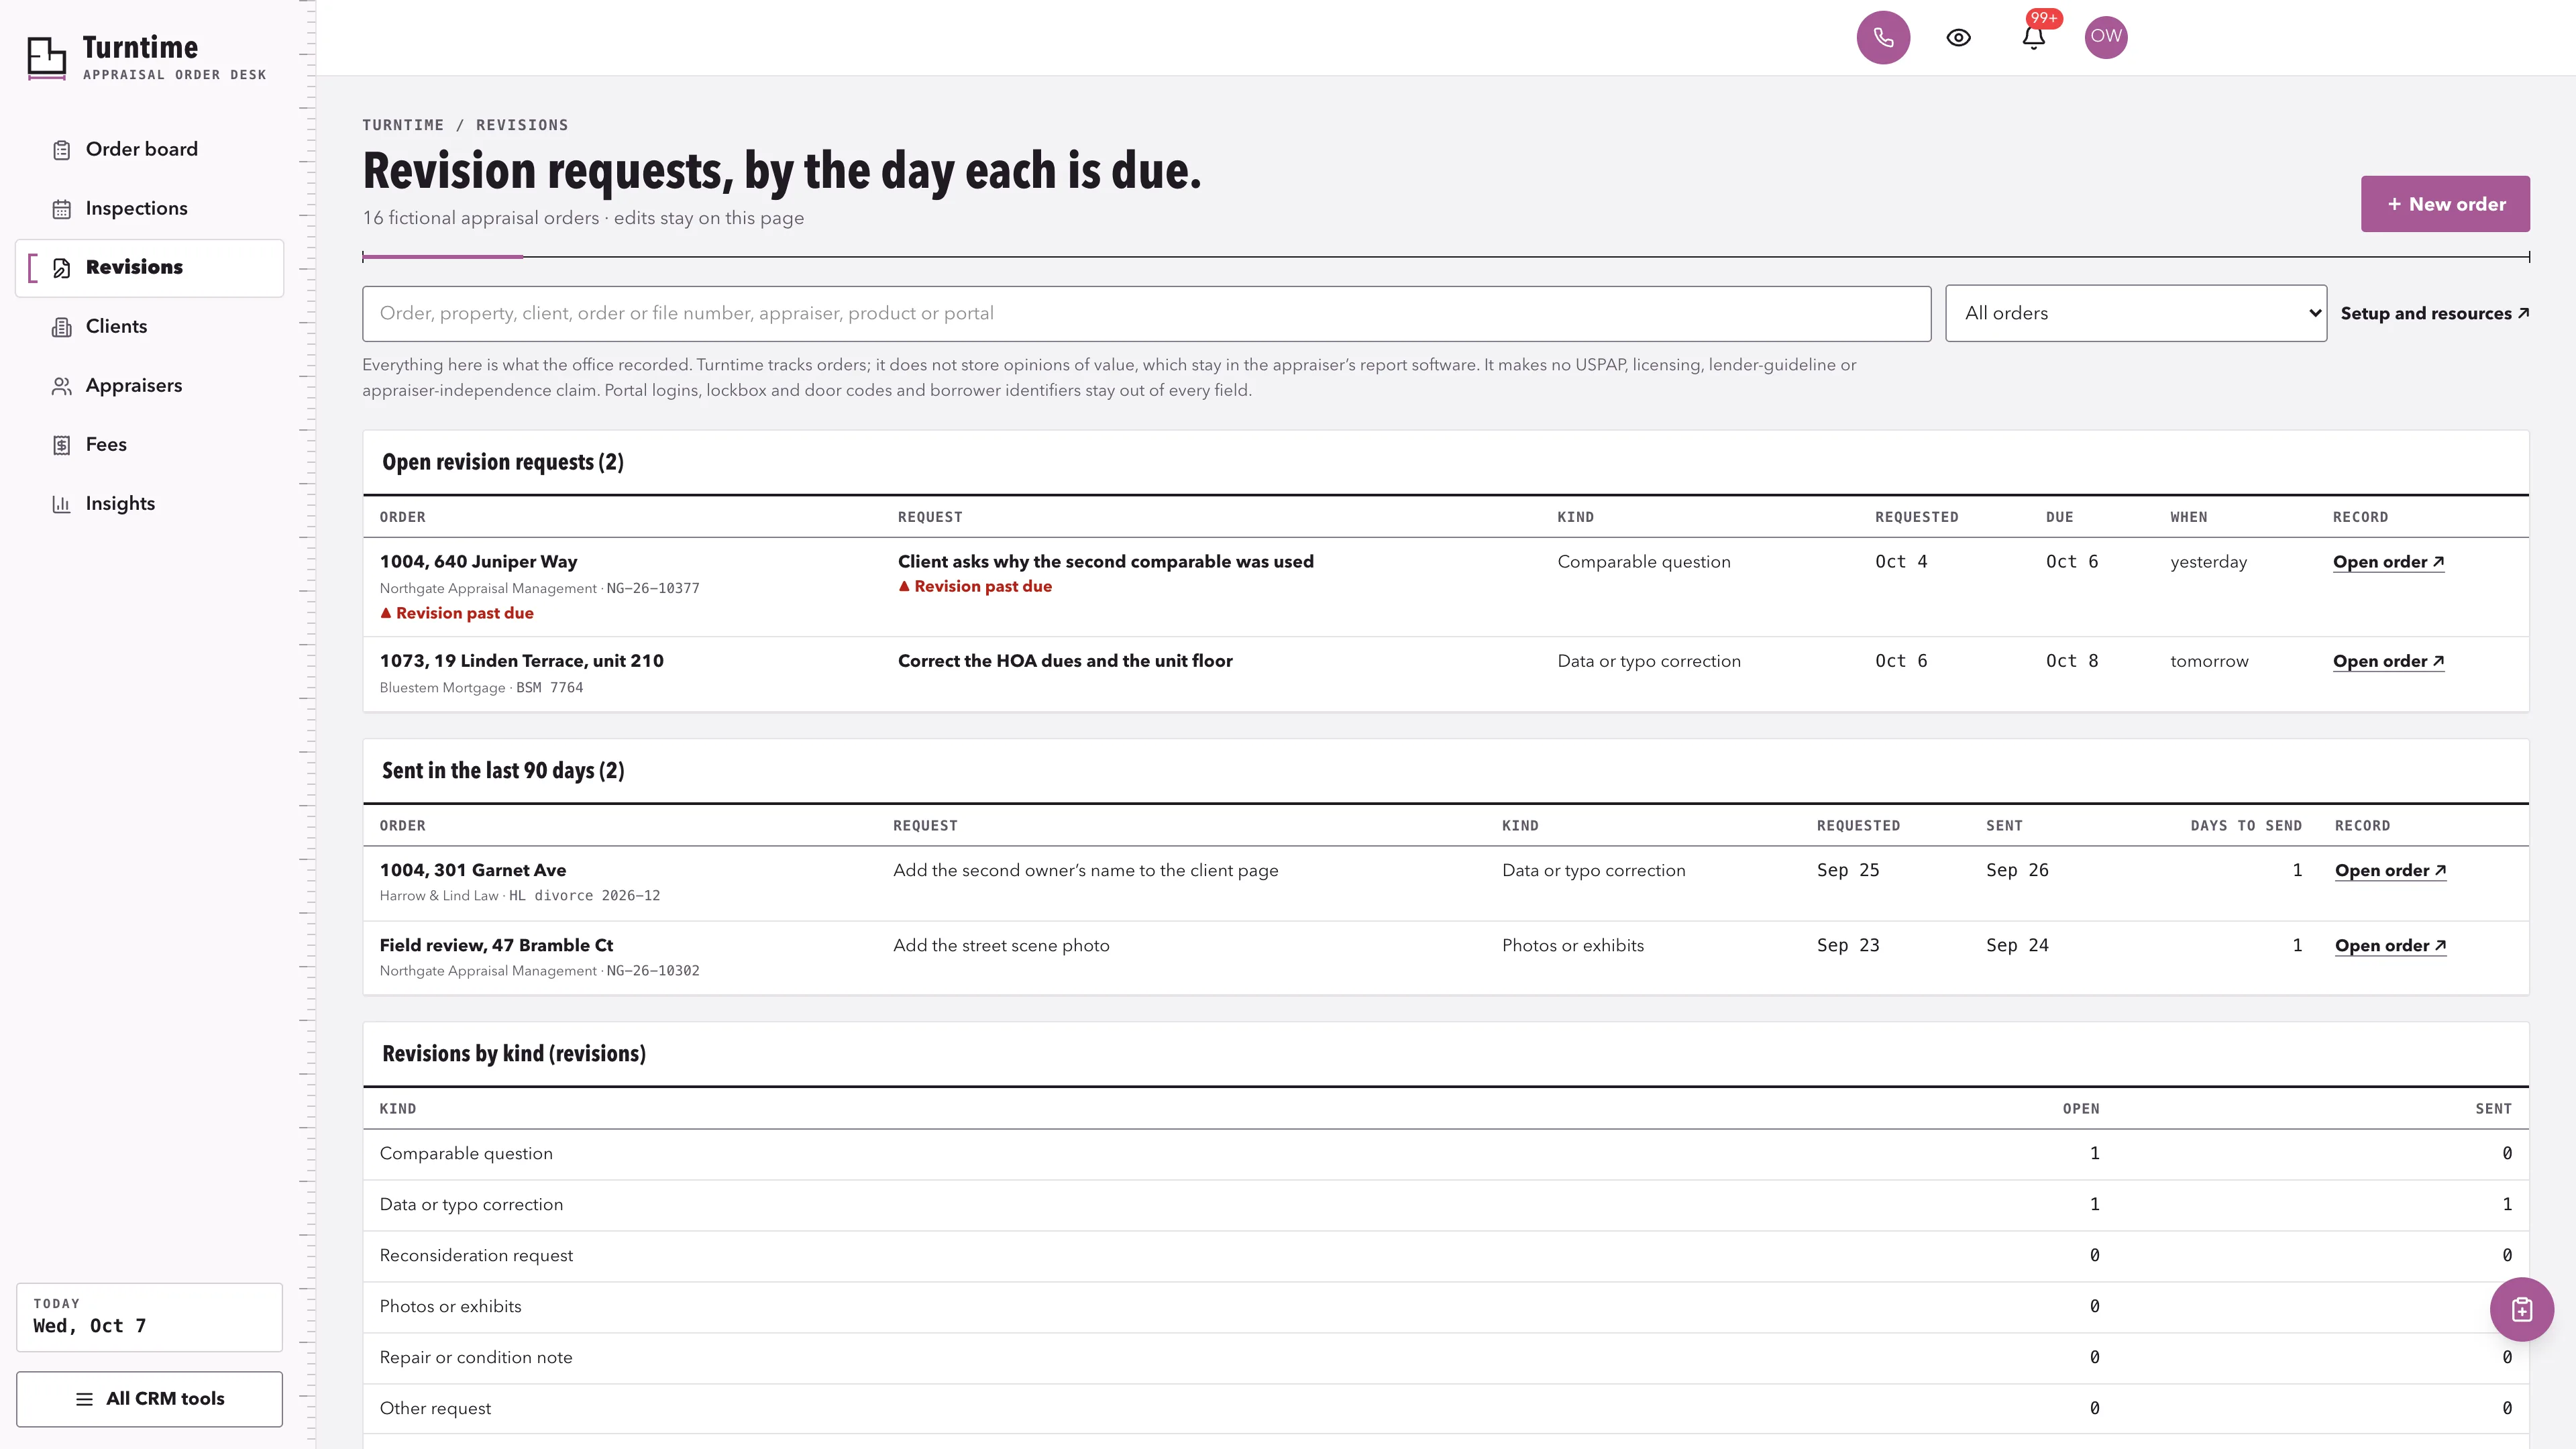
Task: Click 'Field review, 47 Bramble Ct' row title
Action: point(496,945)
